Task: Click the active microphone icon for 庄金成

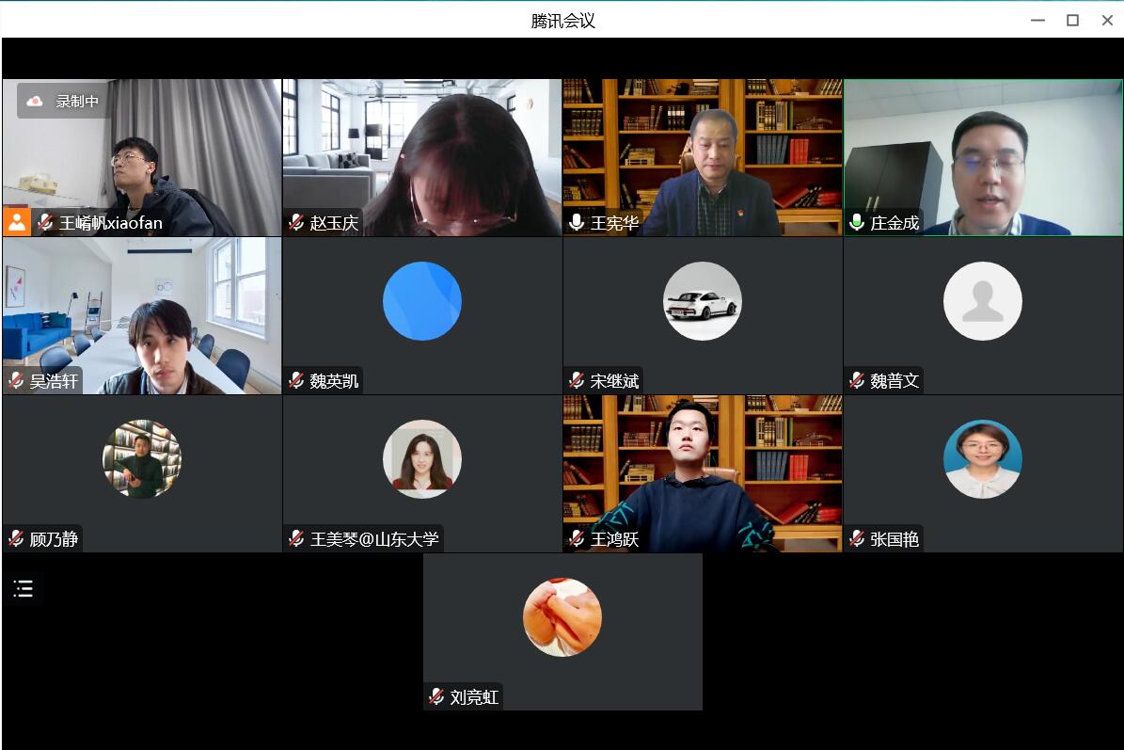Action: (x=857, y=223)
